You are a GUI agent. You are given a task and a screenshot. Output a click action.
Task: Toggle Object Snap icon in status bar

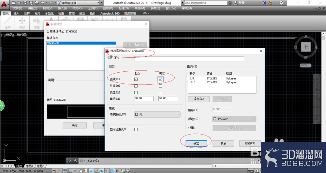tap(81, 171)
